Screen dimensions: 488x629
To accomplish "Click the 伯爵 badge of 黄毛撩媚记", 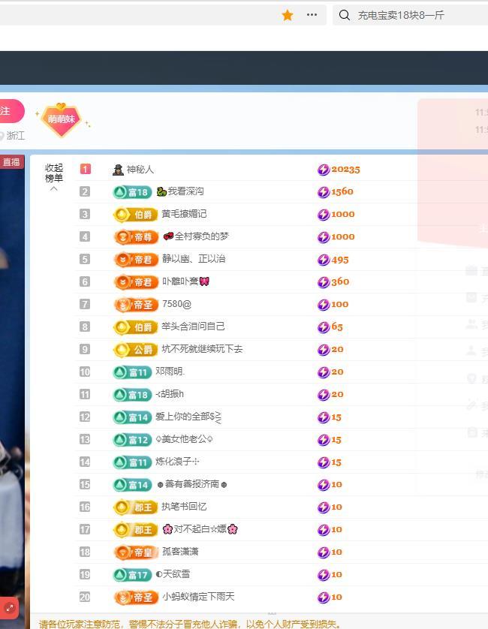I will (136, 215).
